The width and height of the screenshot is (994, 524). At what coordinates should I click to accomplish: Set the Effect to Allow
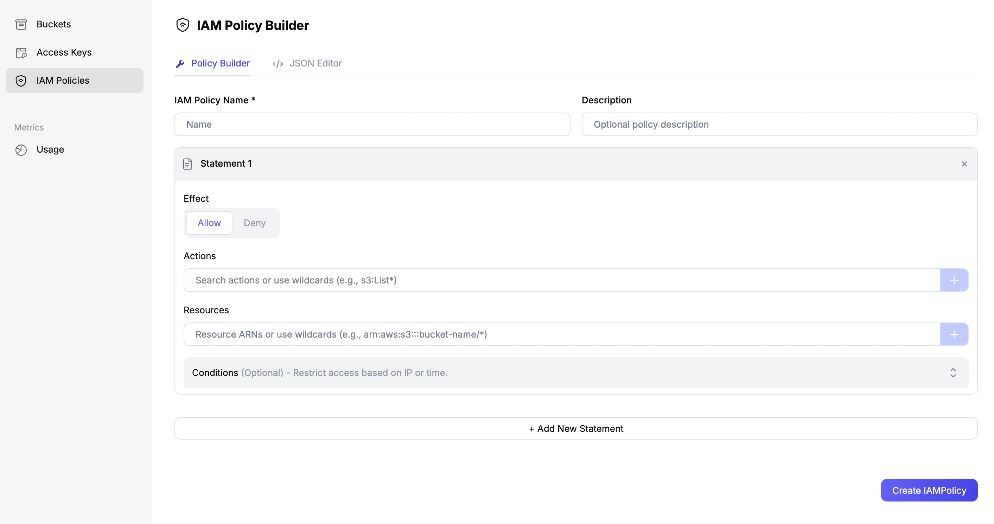click(209, 223)
